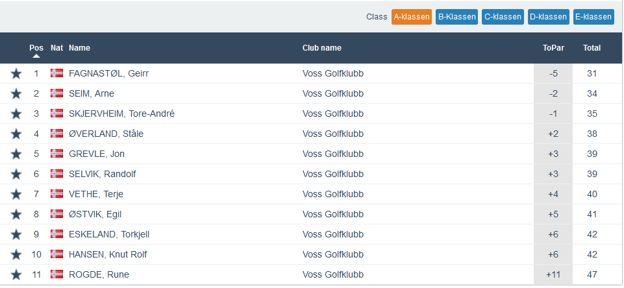624x288 pixels.
Task: Open the D-klassen class tab
Action: [548, 17]
